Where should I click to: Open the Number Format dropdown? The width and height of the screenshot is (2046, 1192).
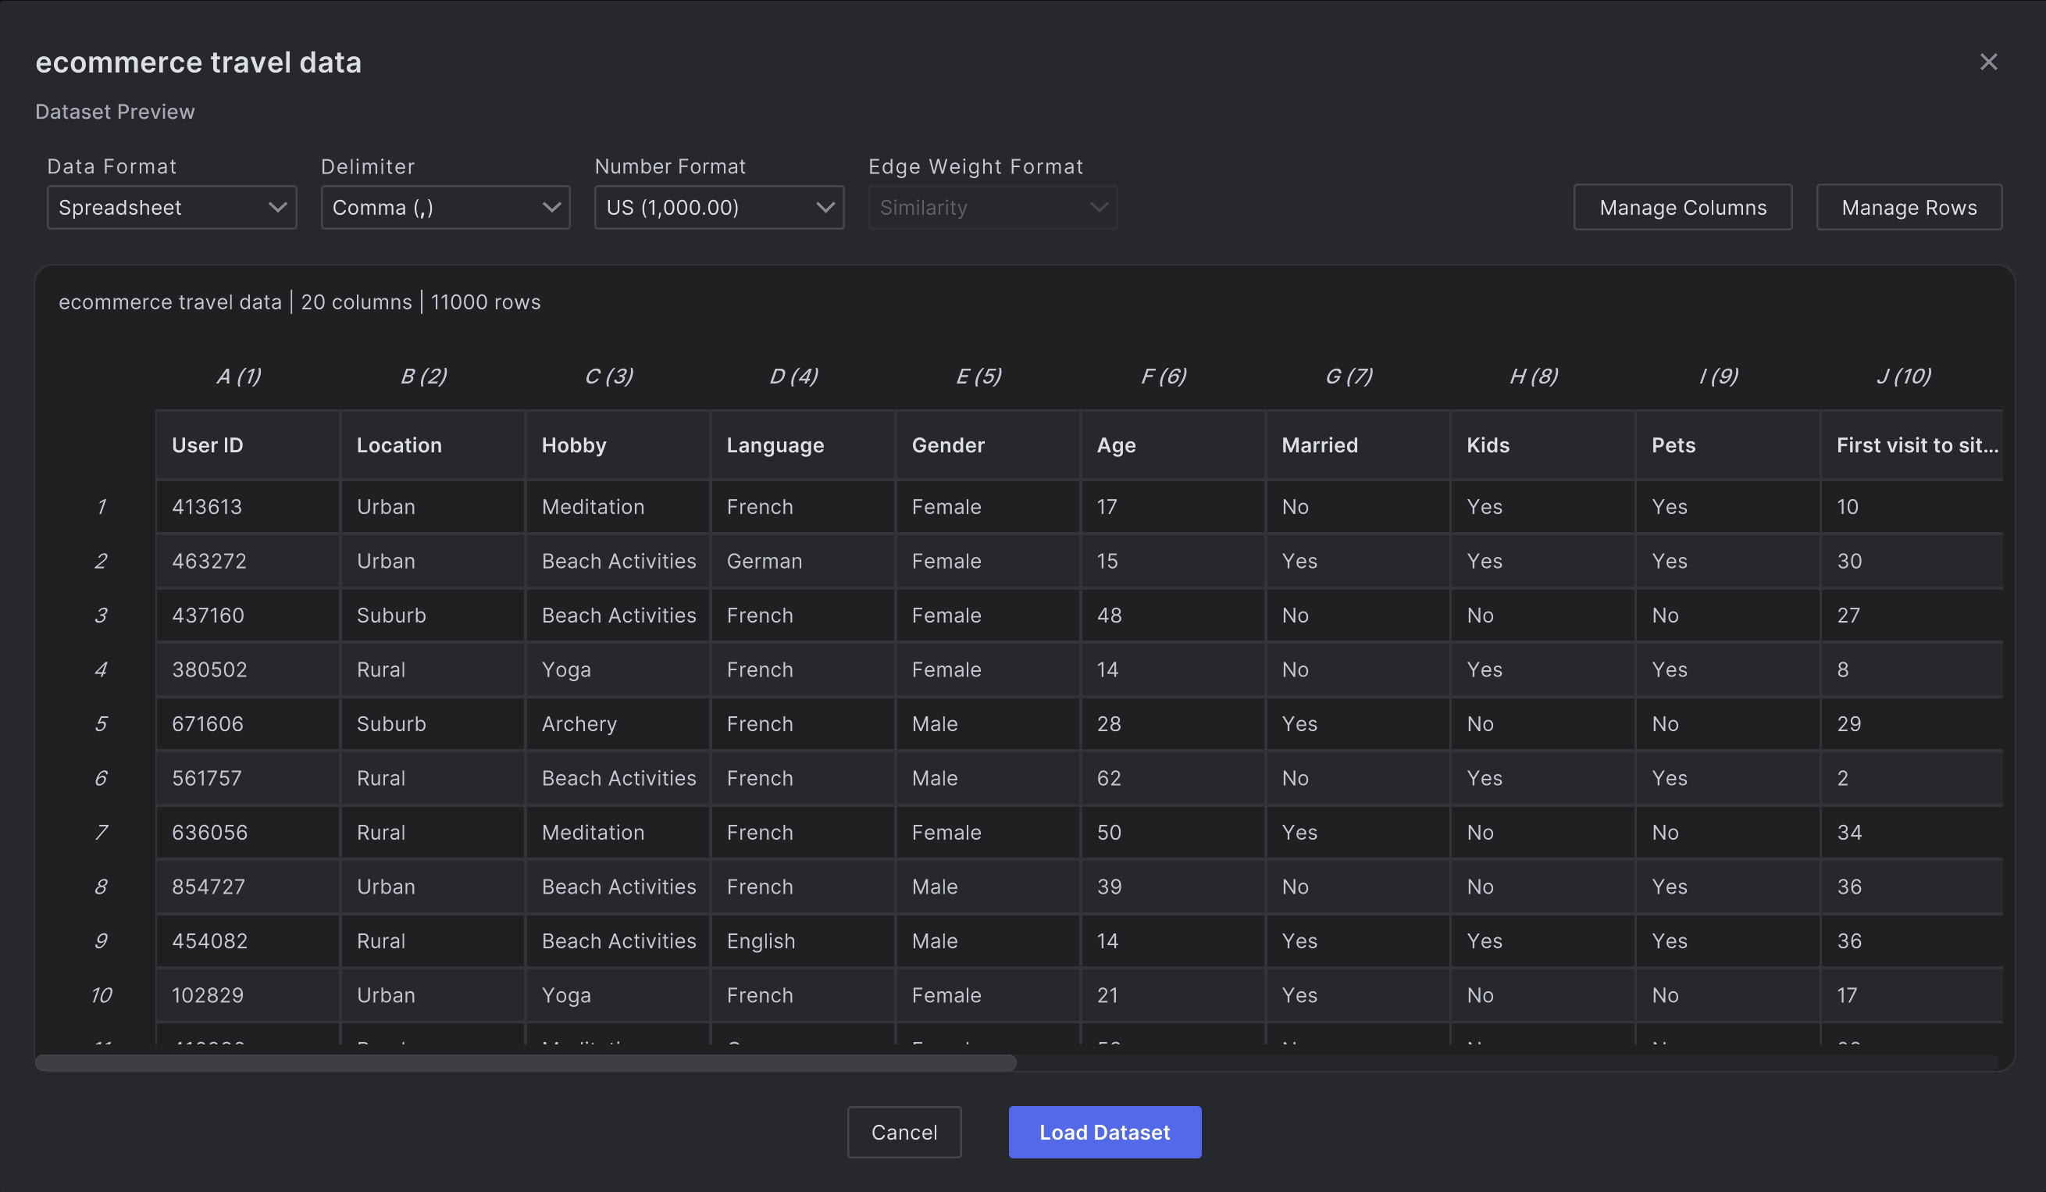718,207
